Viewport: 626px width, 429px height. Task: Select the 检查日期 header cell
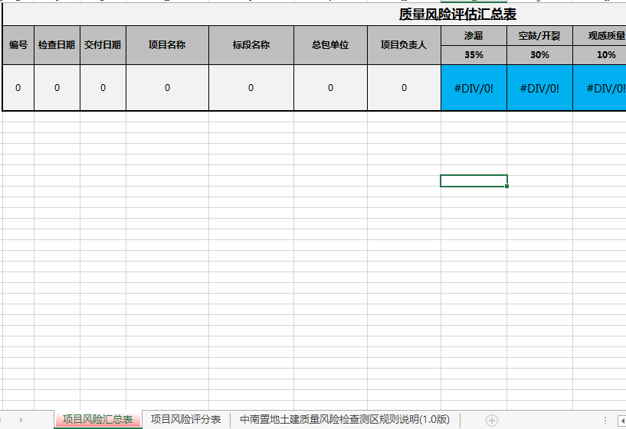(x=57, y=45)
